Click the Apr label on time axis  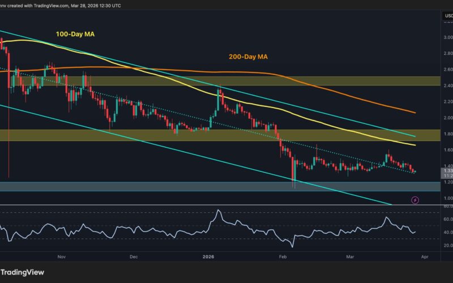[424, 256]
